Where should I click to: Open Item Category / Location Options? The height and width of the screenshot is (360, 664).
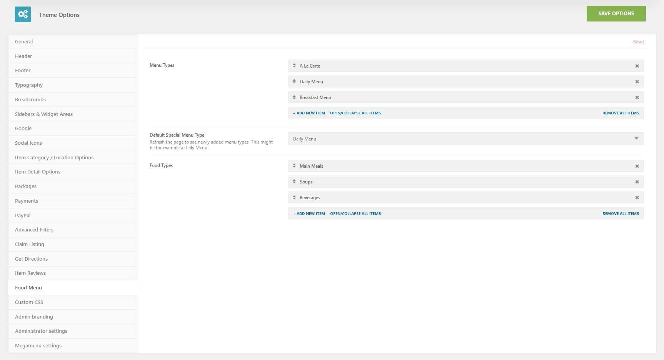(x=73, y=157)
